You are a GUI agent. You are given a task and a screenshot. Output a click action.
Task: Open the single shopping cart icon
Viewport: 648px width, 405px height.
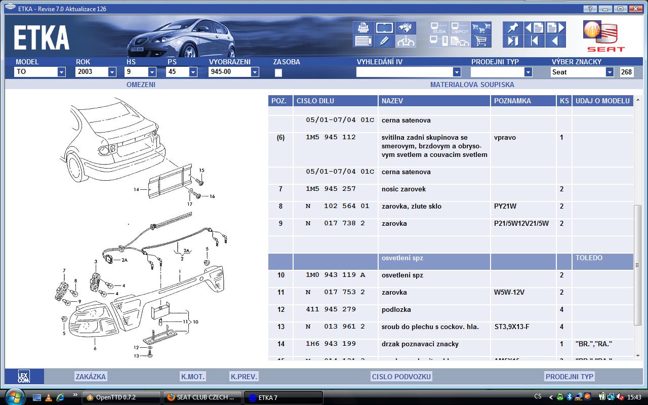[x=481, y=41]
